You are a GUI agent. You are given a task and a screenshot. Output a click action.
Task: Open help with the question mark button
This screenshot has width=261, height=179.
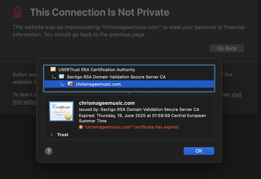click(48, 151)
